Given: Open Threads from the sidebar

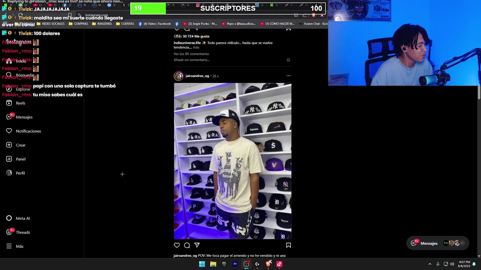Looking at the screenshot, I should [18, 232].
